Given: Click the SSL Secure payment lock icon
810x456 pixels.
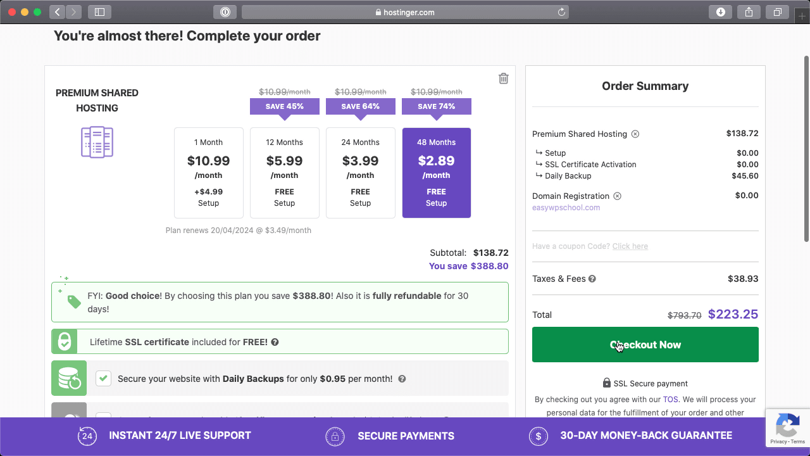Looking at the screenshot, I should [607, 383].
